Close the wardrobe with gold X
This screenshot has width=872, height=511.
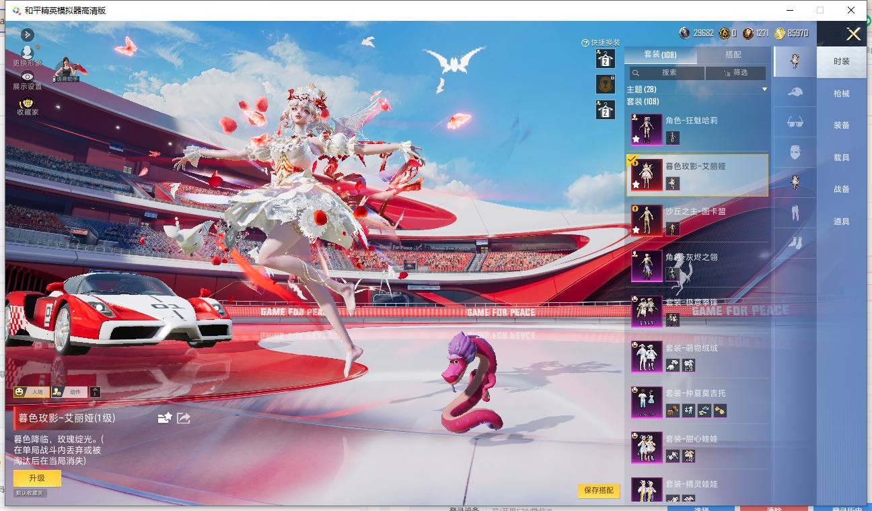[854, 34]
